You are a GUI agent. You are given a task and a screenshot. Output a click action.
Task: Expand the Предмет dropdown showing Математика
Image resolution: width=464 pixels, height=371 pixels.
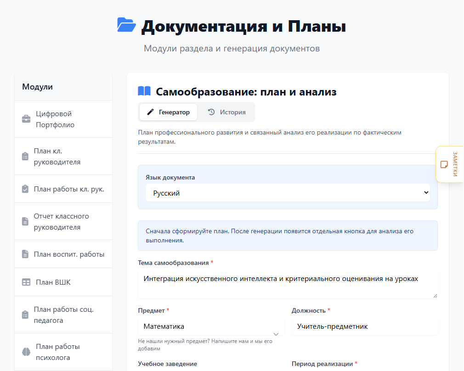pyautogui.click(x=211, y=326)
